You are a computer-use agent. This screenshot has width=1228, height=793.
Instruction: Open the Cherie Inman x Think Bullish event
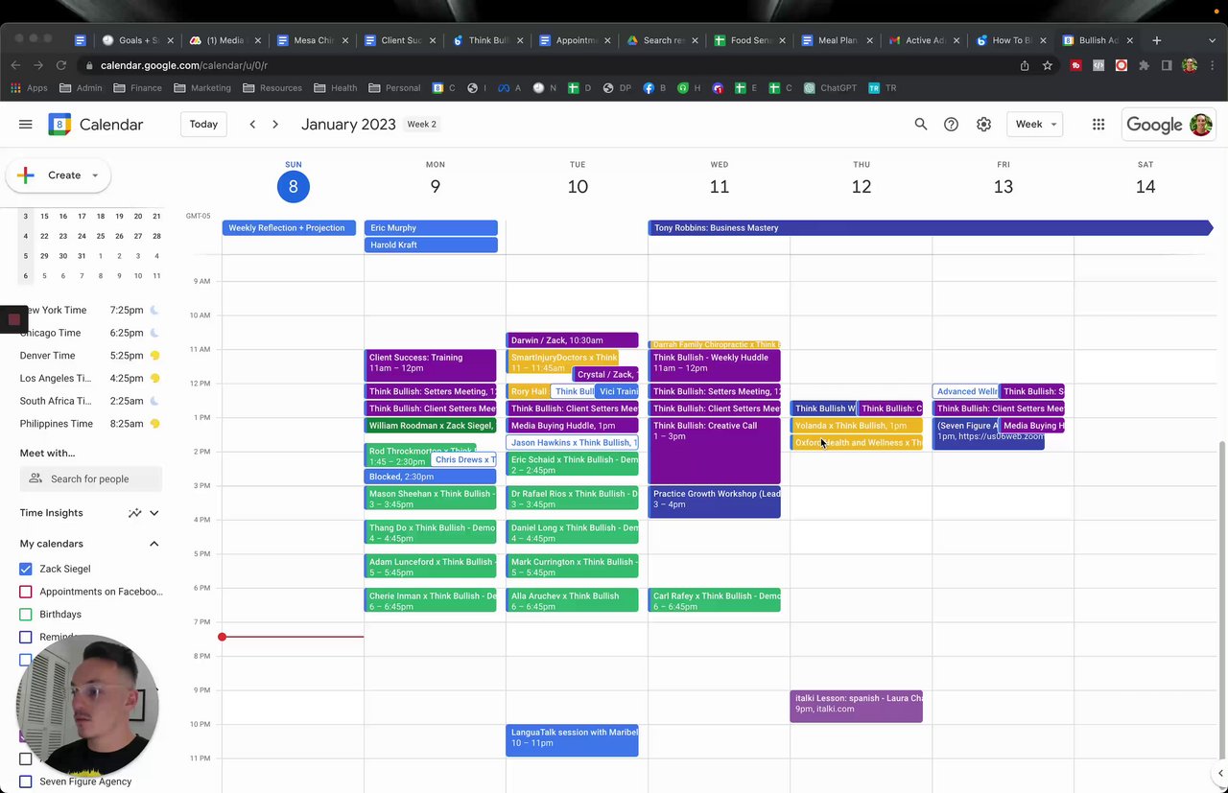431,600
